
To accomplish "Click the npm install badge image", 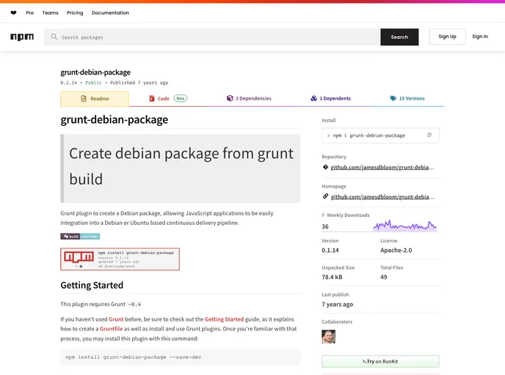I will 120,259.
